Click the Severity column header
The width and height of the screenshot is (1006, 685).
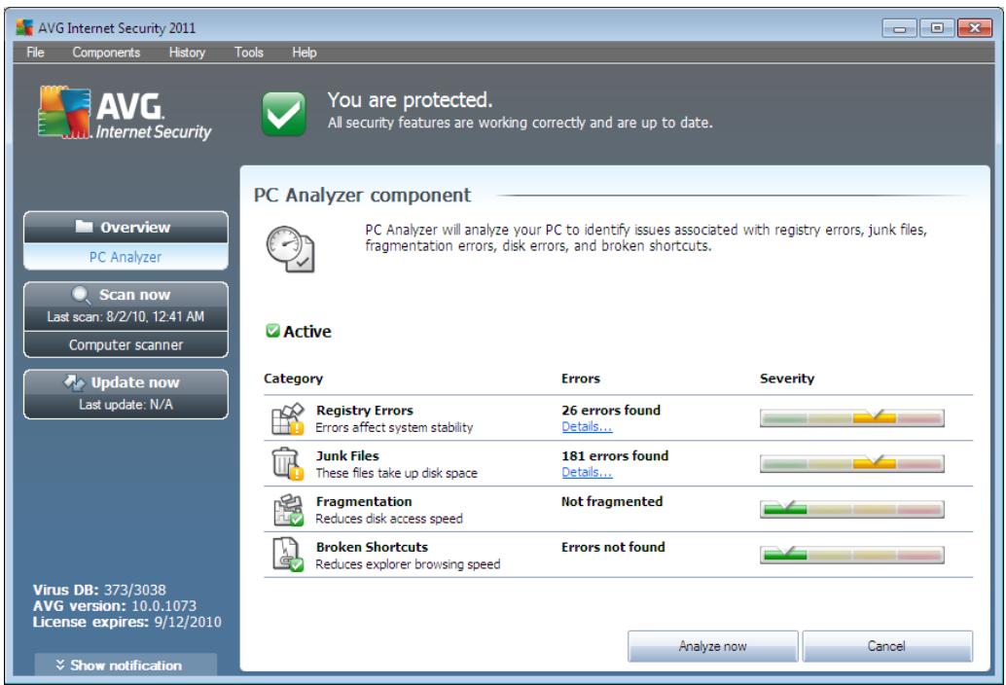click(787, 379)
